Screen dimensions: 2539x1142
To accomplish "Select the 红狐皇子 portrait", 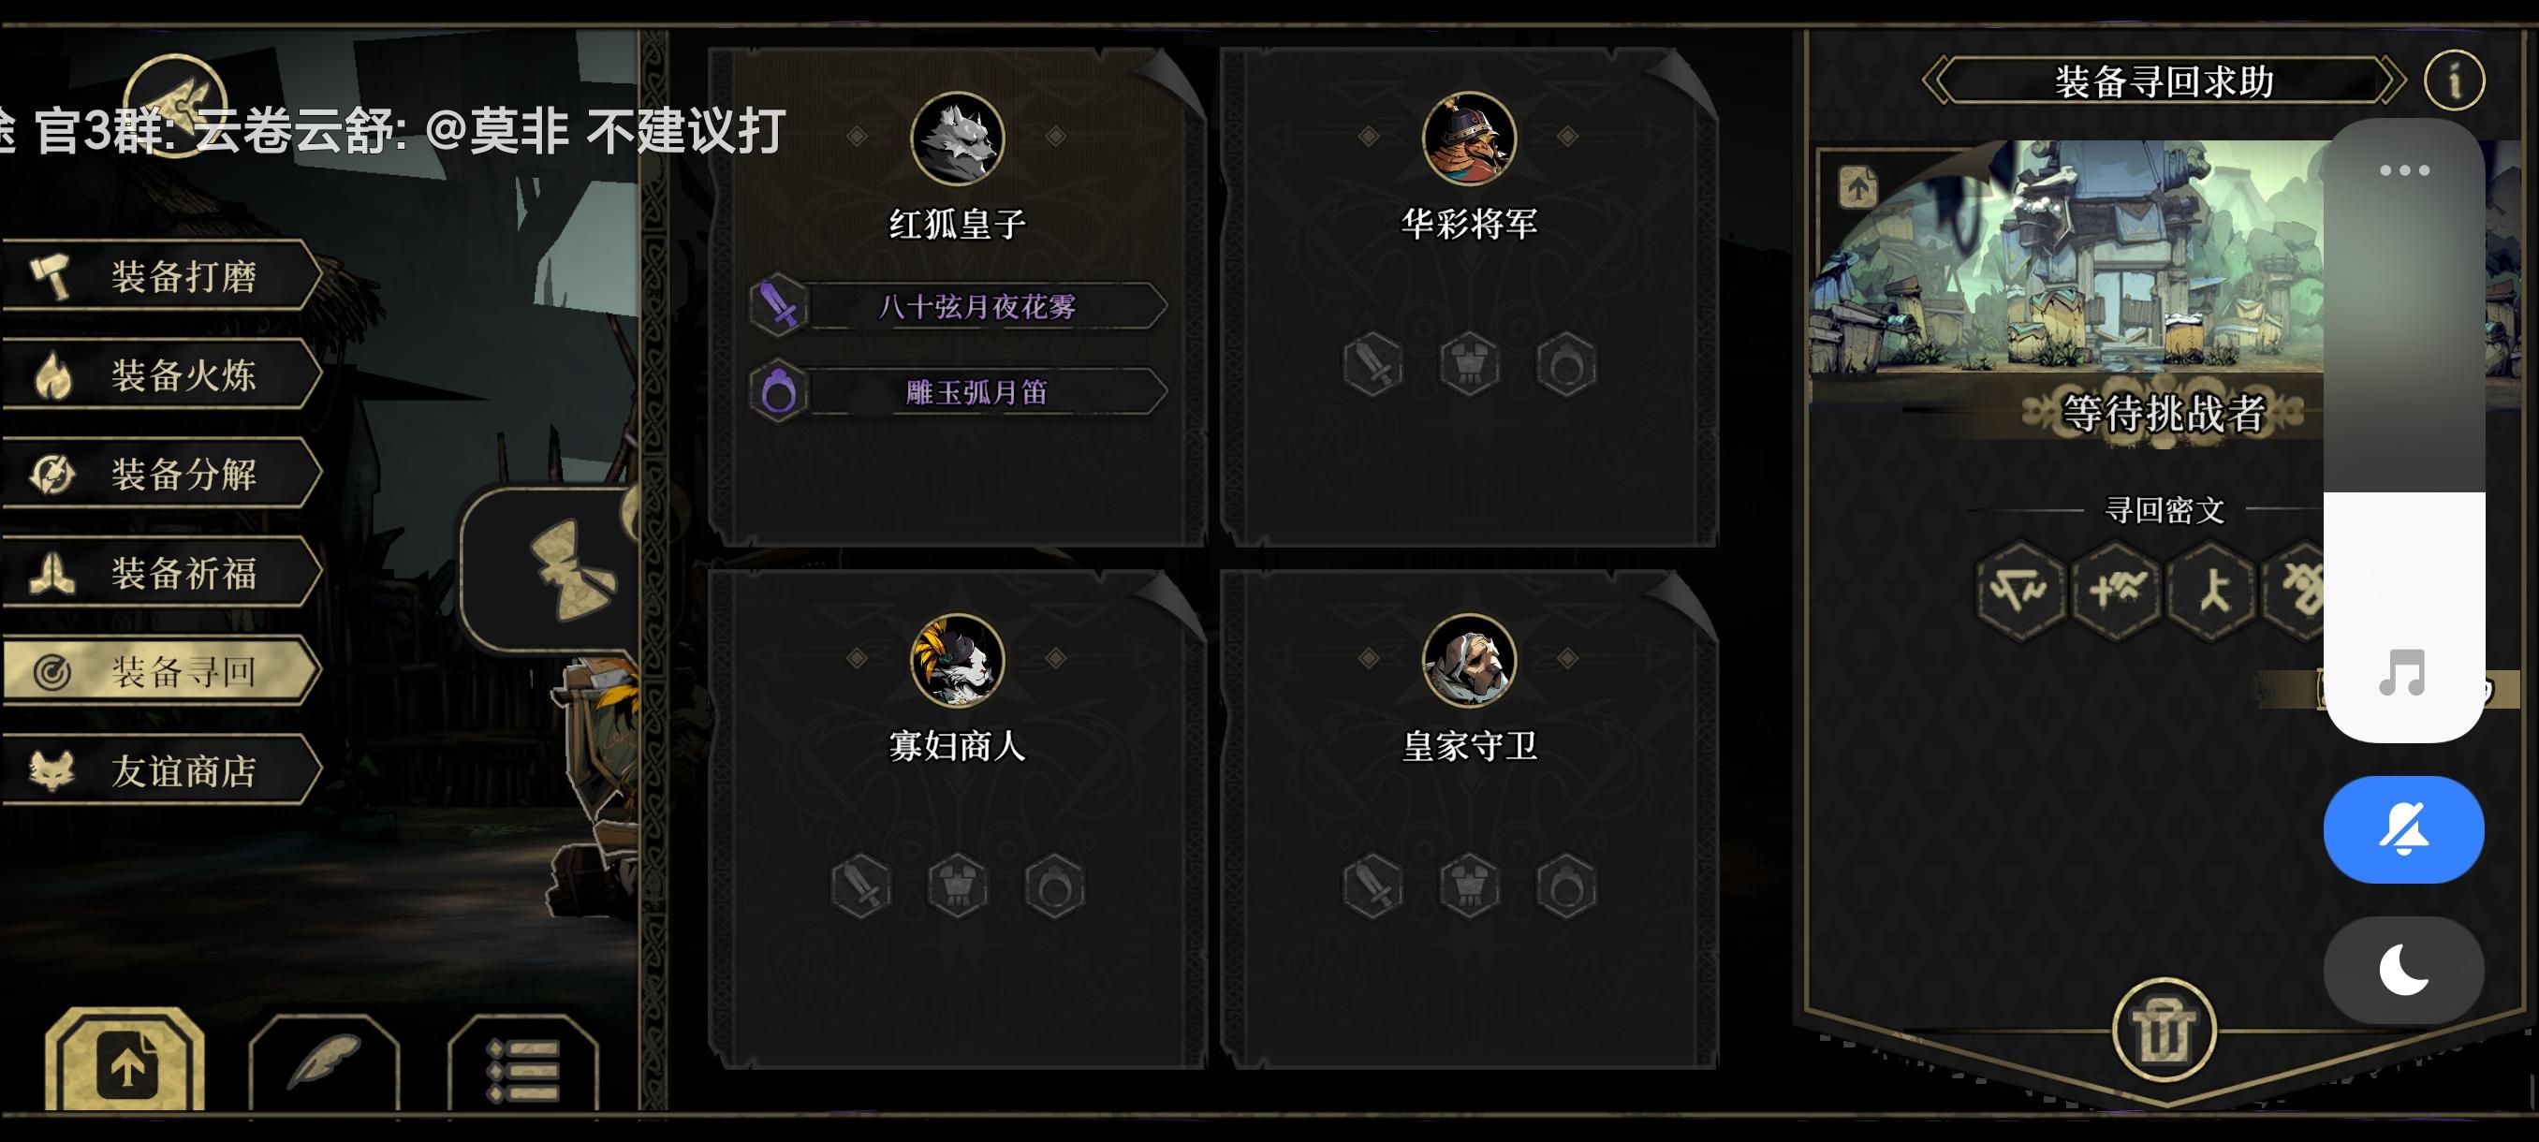I will [x=956, y=138].
